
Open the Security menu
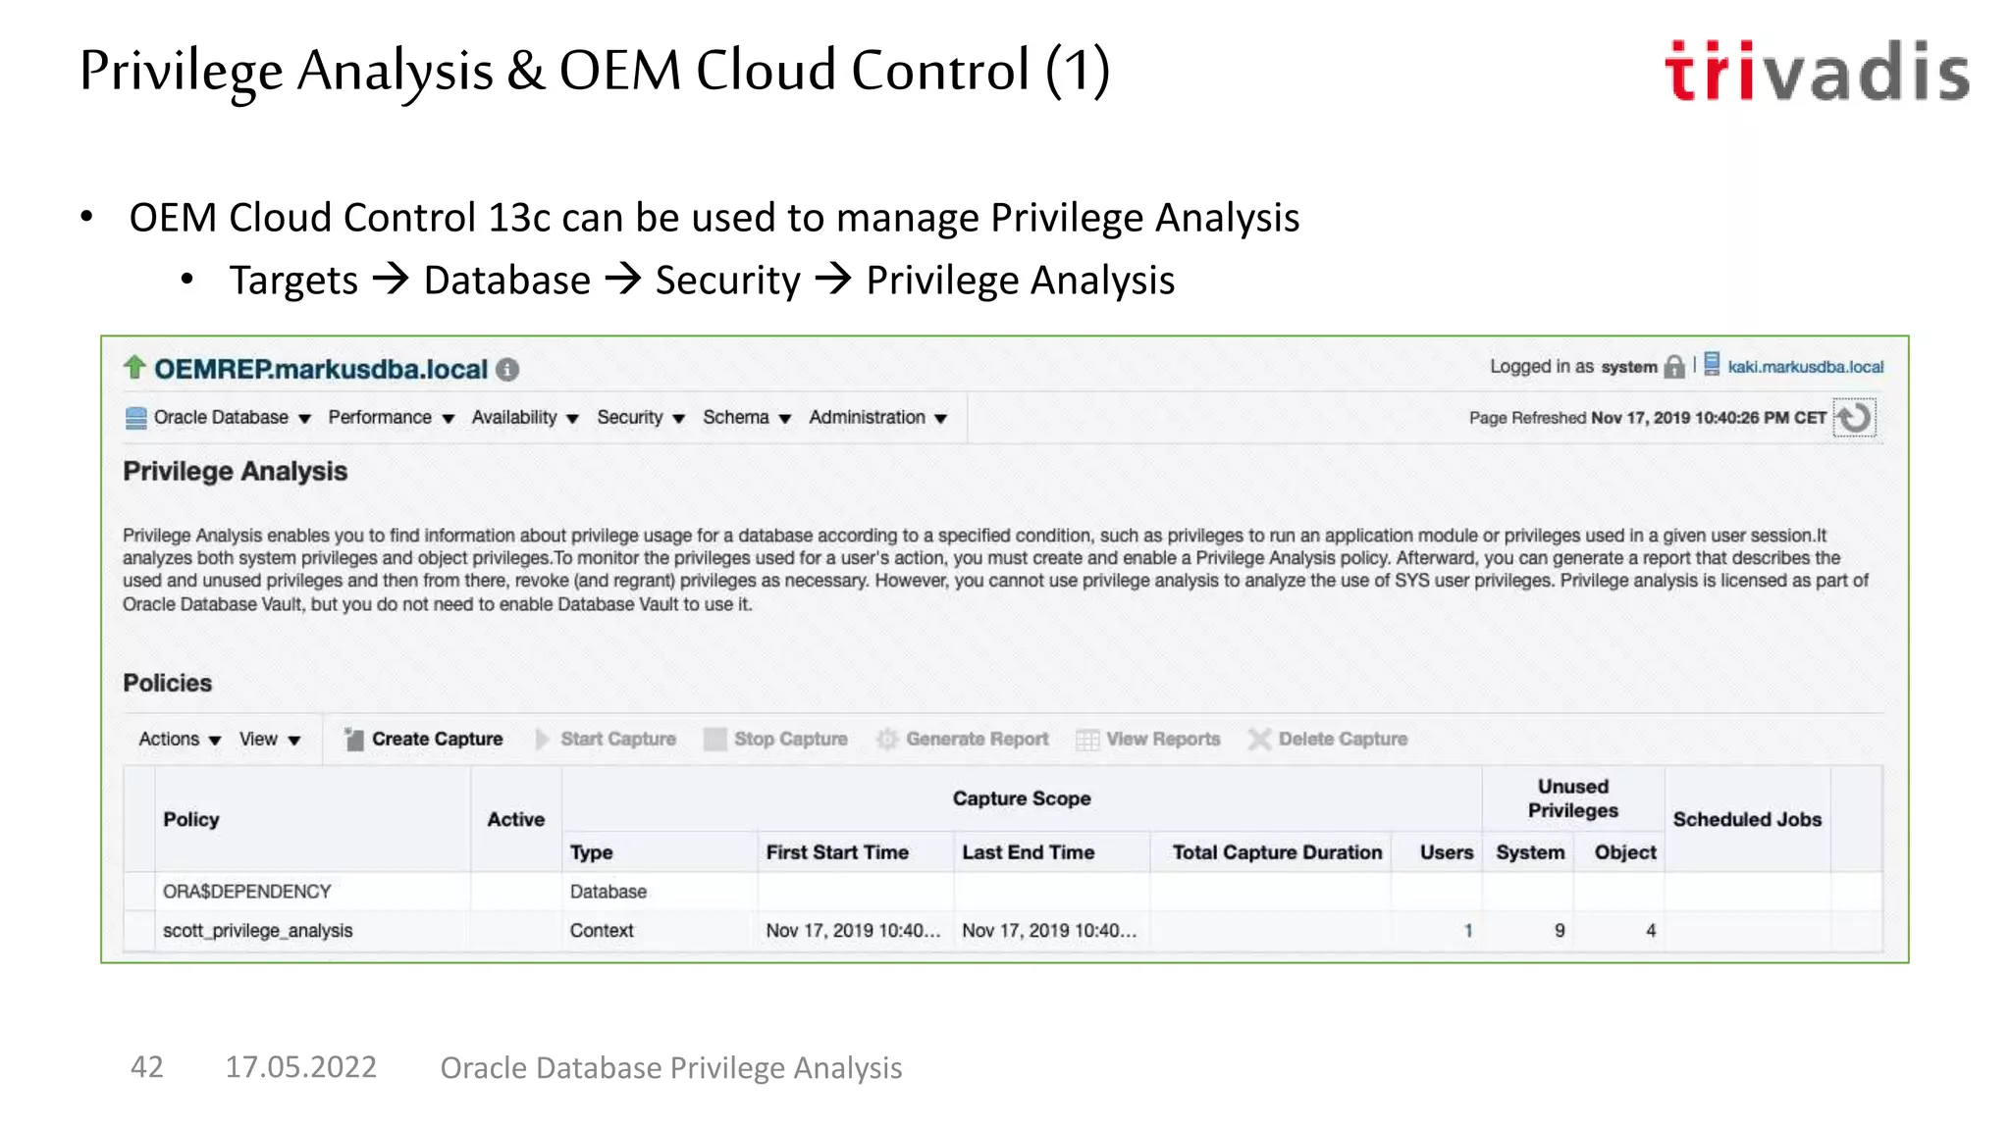640,418
